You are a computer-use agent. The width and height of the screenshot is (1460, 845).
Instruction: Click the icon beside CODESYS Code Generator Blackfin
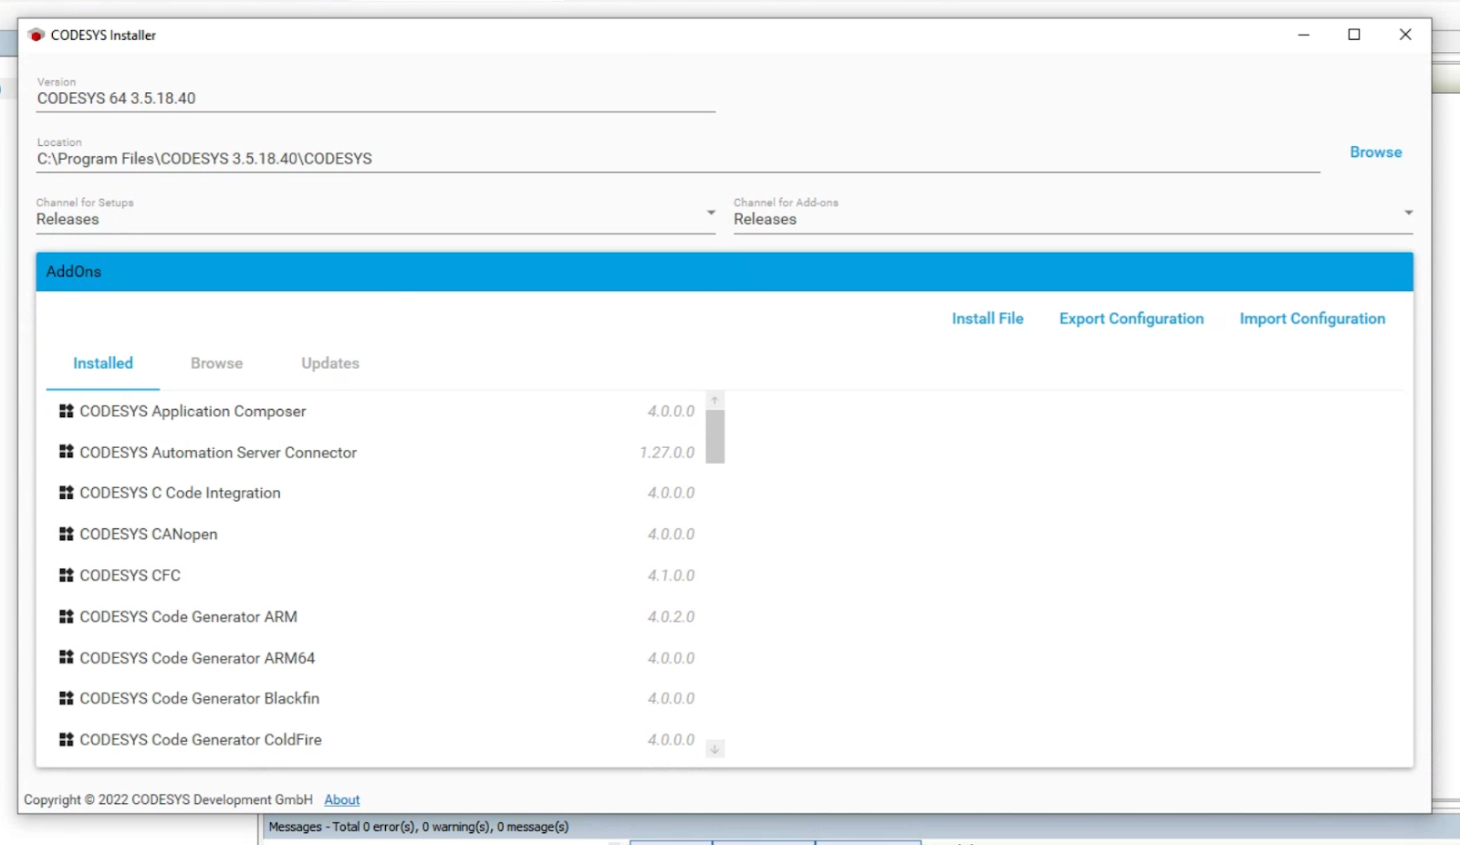point(66,698)
